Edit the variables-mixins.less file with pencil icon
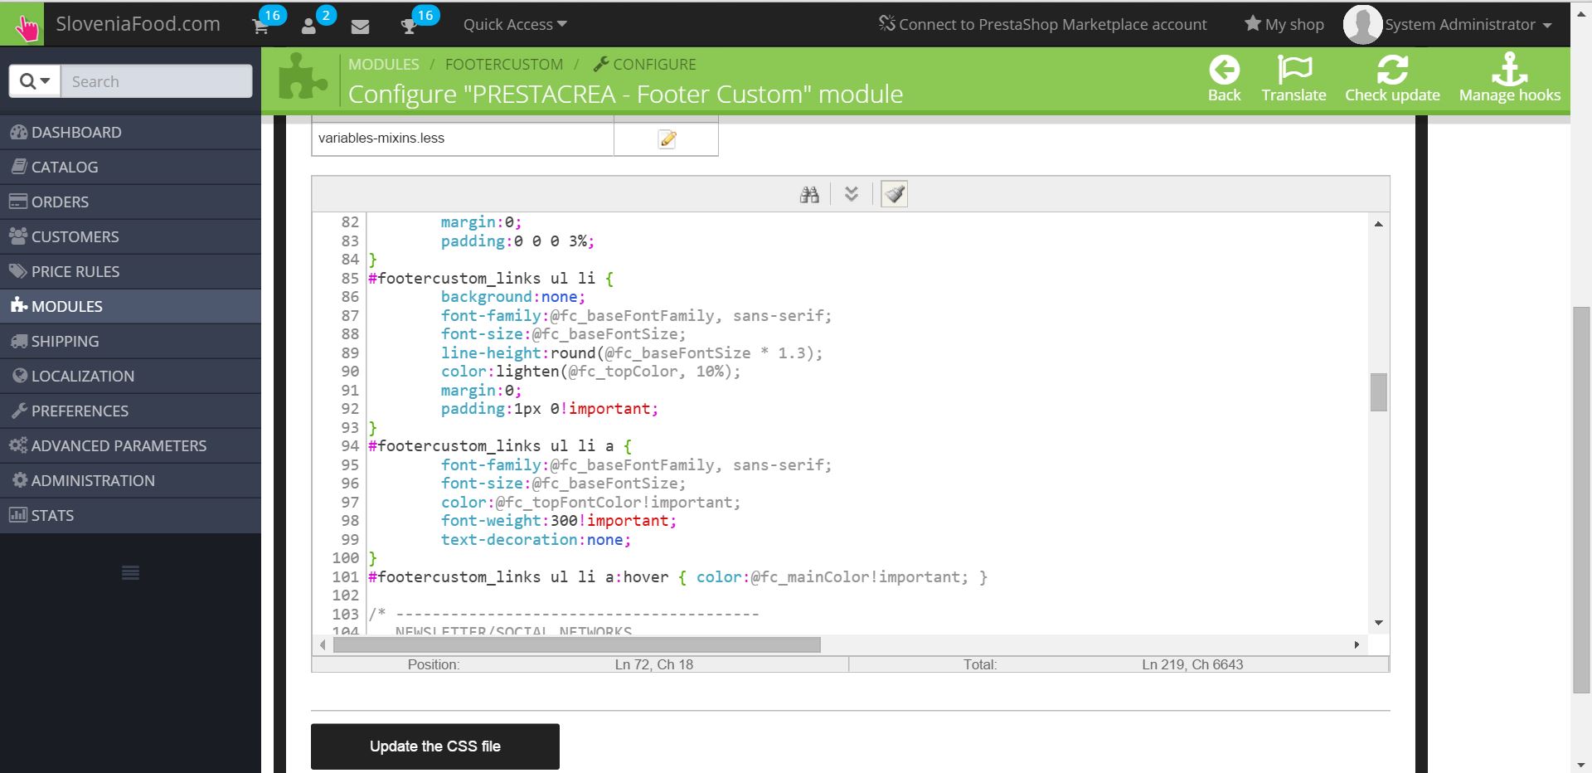 point(667,139)
